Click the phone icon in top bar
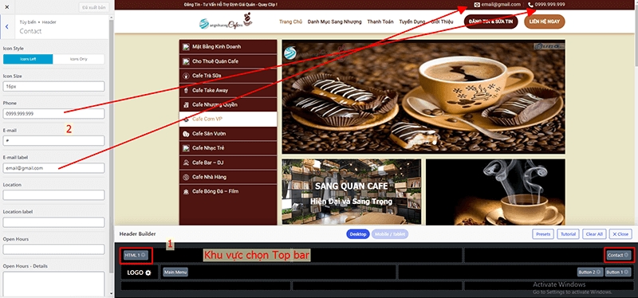The image size is (638, 298). point(530,5)
